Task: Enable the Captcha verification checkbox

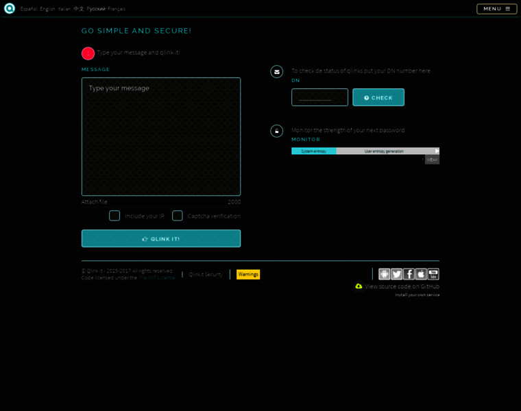Action: point(177,216)
